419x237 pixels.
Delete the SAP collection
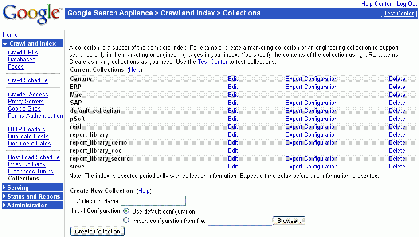point(397,103)
